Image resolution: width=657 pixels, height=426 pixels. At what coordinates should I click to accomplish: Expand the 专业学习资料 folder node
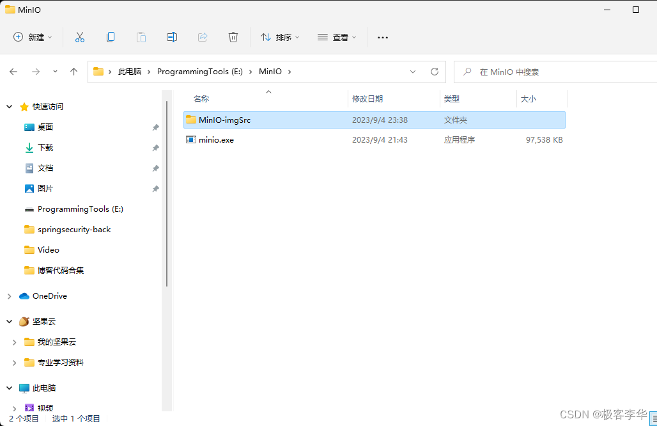14,363
